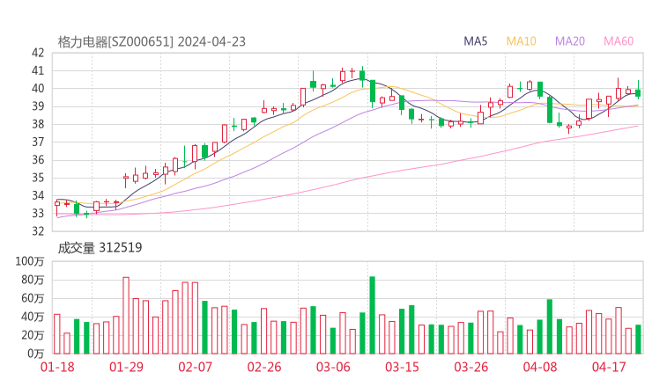Click the 02-07 date axis label

(196, 367)
